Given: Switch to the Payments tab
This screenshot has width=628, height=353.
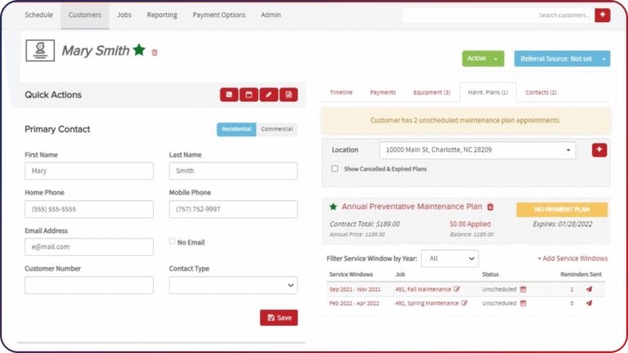Looking at the screenshot, I should tap(383, 92).
